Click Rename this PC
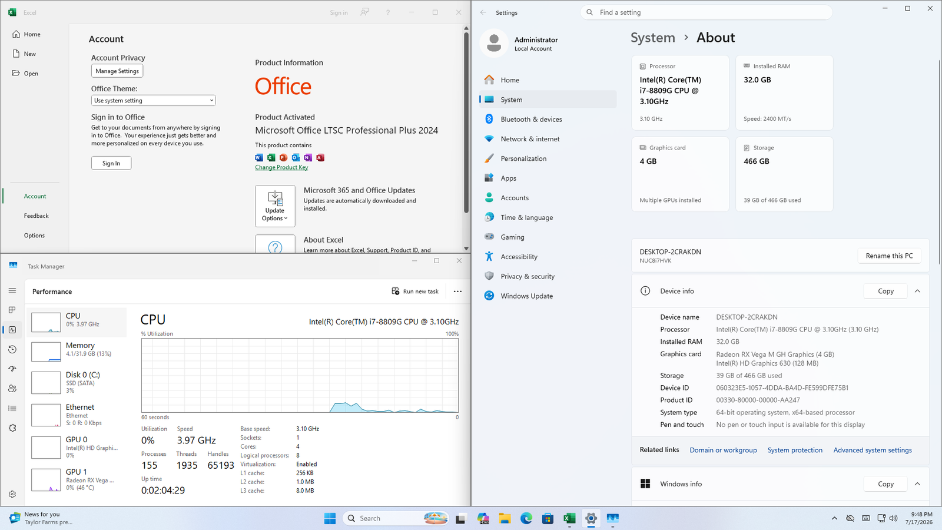 889,256
